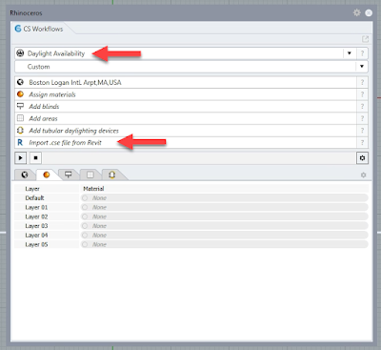Open help for Daylight Availability

click(x=362, y=53)
